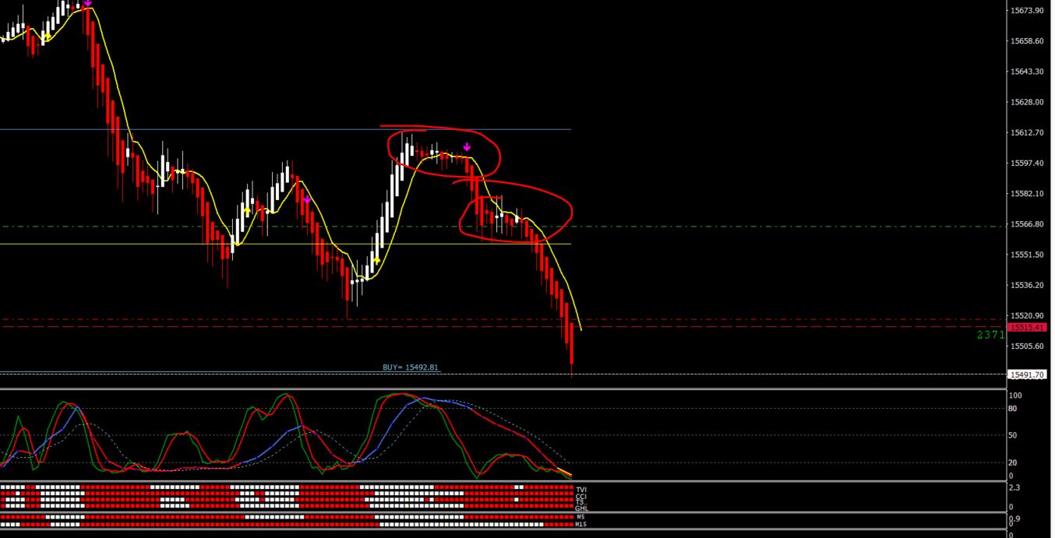Click the white dashed current price line
The image size is (1055, 538).
503,374
